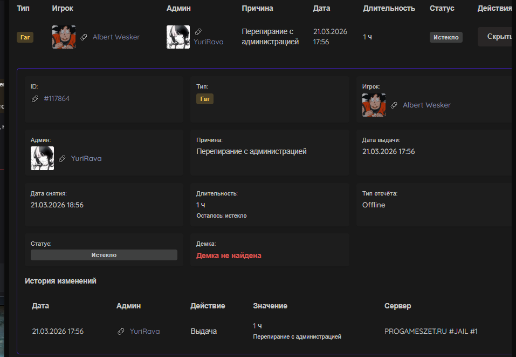Sort by the Дата column header at top
The image size is (516, 357).
tap(321, 9)
